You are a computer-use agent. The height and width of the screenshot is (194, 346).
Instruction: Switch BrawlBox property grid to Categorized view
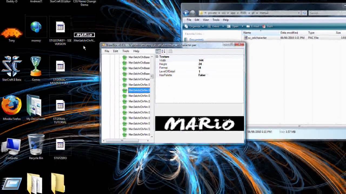158,51
